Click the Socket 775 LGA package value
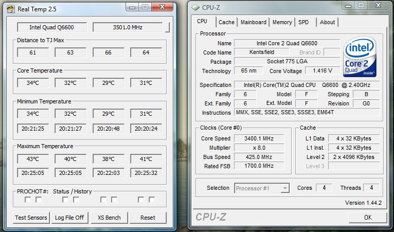Image resolution: width=394 pixels, height=232 pixels. coord(287,61)
